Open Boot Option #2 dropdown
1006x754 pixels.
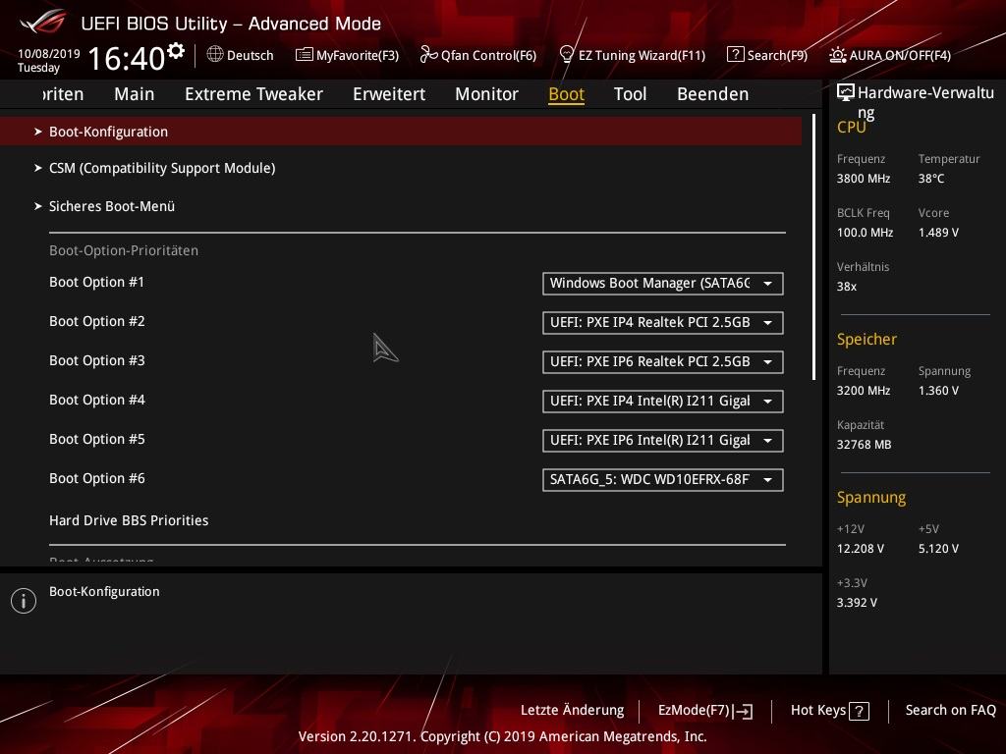[663, 322]
